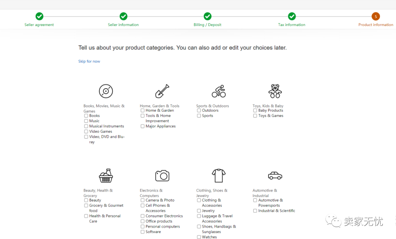The height and width of the screenshot is (239, 396).
Task: Check Video, DVD and Blu-ray checkbox
Action: tap(86, 137)
